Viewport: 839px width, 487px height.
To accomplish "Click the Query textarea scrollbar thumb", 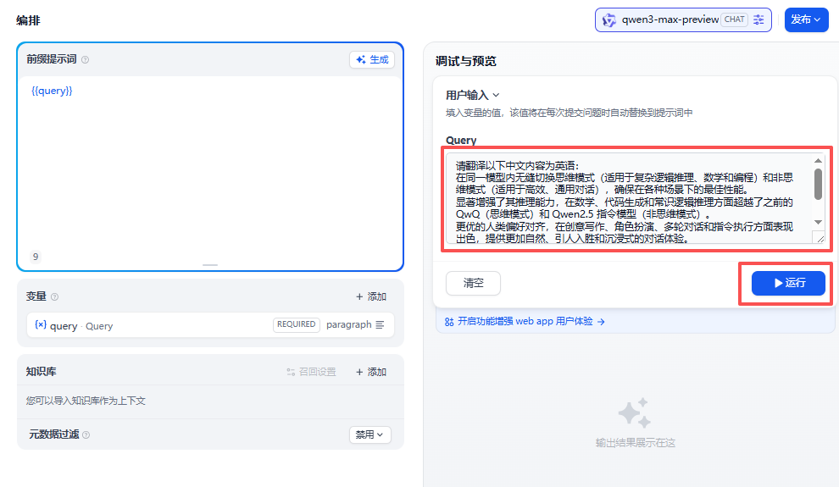I will 818,184.
